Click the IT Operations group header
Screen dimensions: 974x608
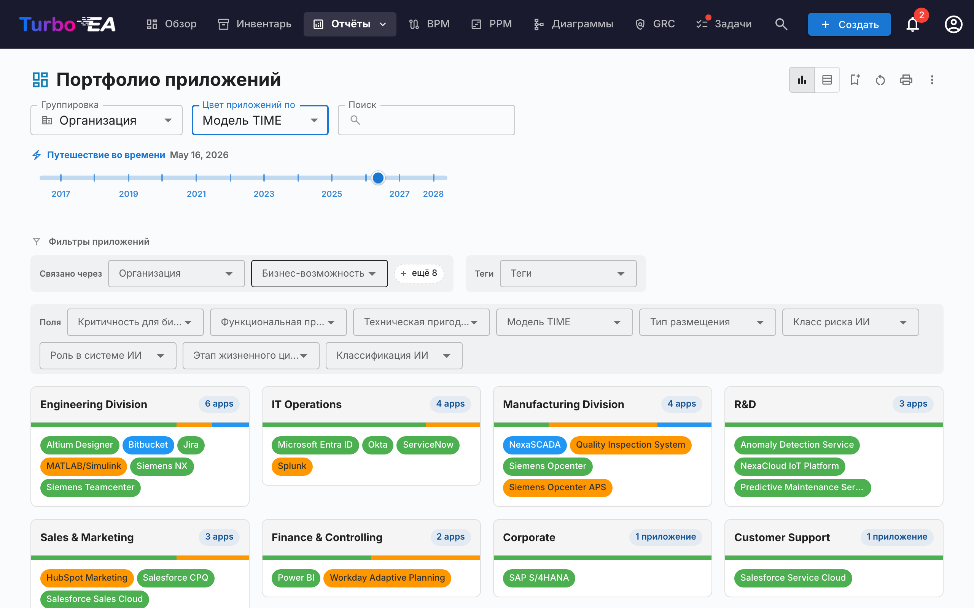pyautogui.click(x=371, y=404)
